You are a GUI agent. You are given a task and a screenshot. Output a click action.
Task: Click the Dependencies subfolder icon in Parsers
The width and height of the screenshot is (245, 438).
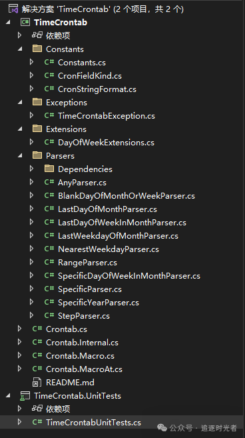point(49,169)
